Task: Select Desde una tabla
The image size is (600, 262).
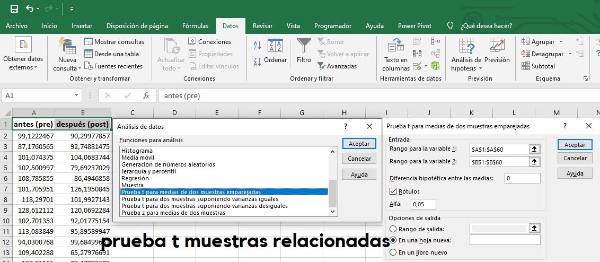Action: click(x=111, y=54)
